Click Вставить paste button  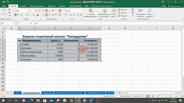(4, 12)
